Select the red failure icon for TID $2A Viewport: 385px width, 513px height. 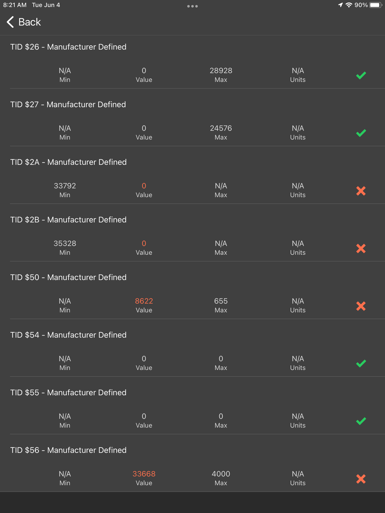[x=361, y=191]
